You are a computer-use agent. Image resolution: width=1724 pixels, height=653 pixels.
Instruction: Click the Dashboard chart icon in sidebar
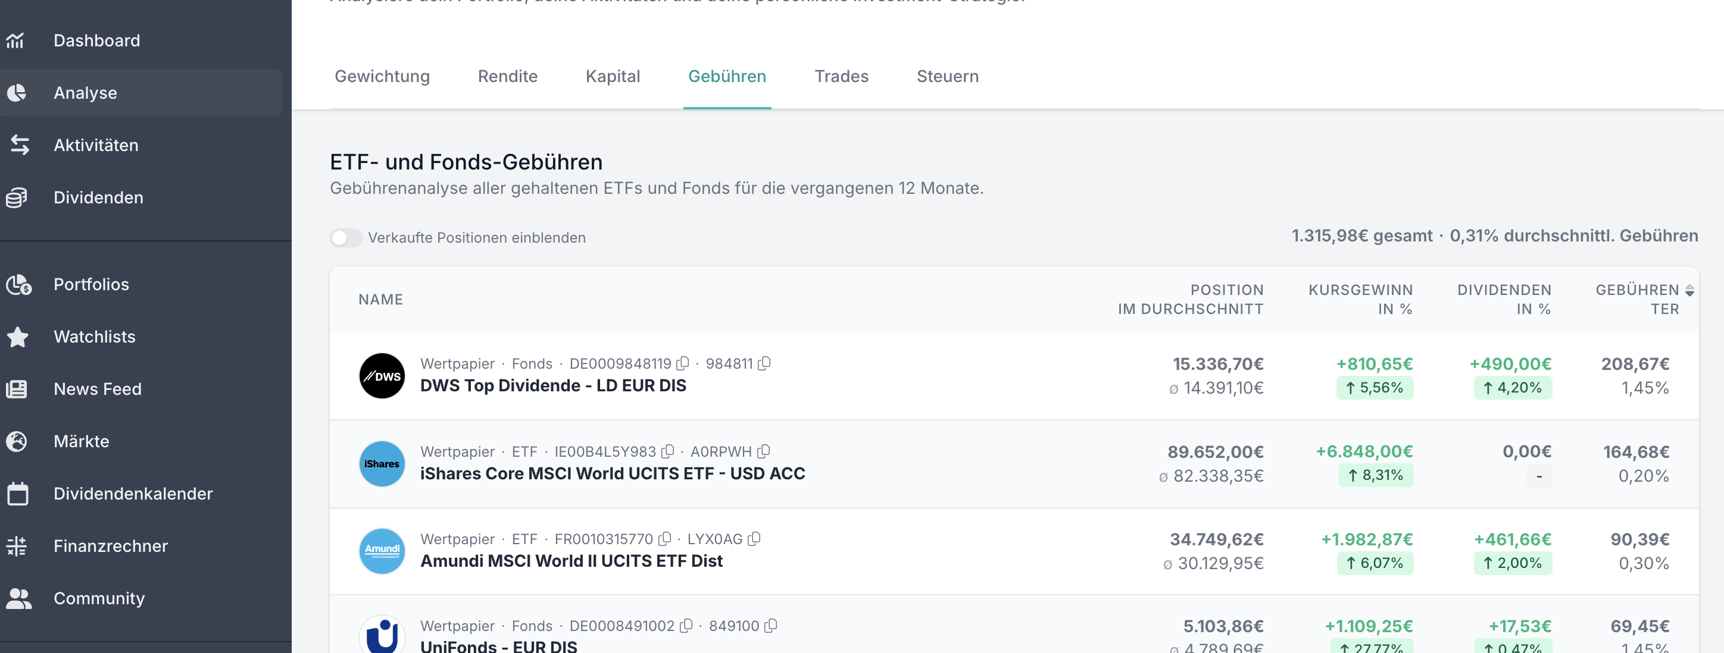tap(16, 41)
